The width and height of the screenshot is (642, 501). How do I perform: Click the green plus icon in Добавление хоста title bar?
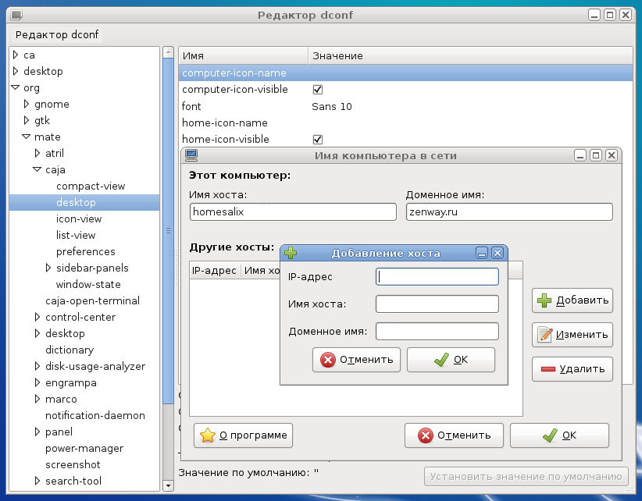pyautogui.click(x=291, y=253)
